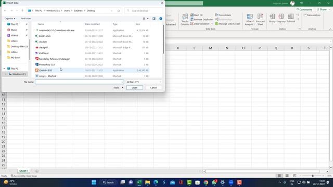Click Subtotal in Outline group

point(291,18)
